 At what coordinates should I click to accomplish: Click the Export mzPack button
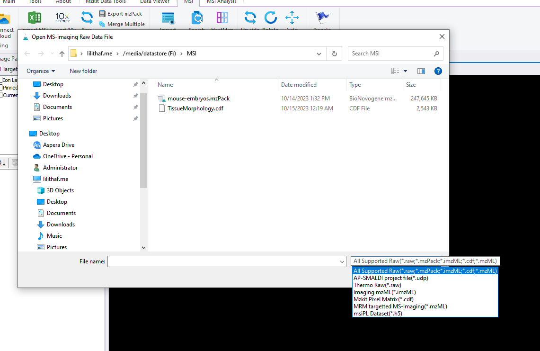coord(121,14)
